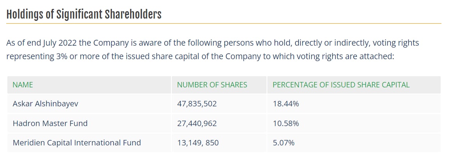Select the Askar Alshinbayev name cell
Image resolution: width=450 pixels, height=157 pixels.
[42, 104]
